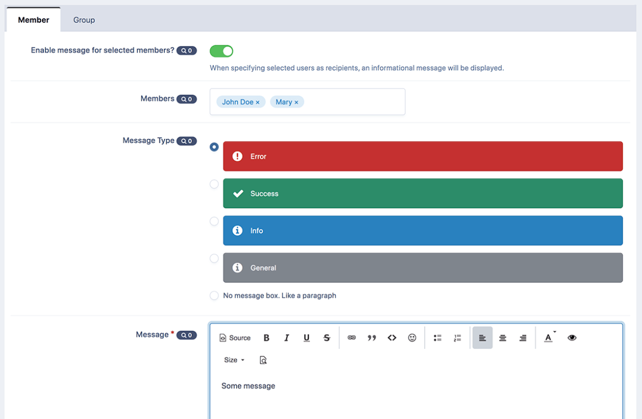Align text left in editor
Screen dimensions: 642x419
[482, 338]
